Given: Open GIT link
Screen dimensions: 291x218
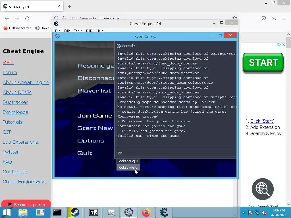Looking at the screenshot, I should tap(7, 132).
